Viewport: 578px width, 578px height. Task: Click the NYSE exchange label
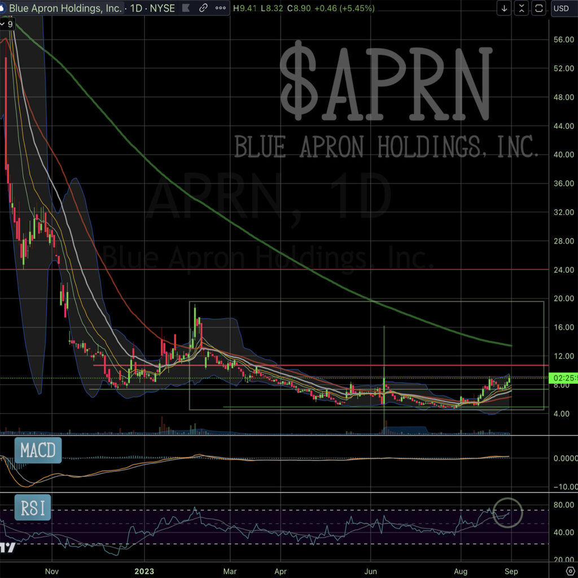[x=162, y=8]
